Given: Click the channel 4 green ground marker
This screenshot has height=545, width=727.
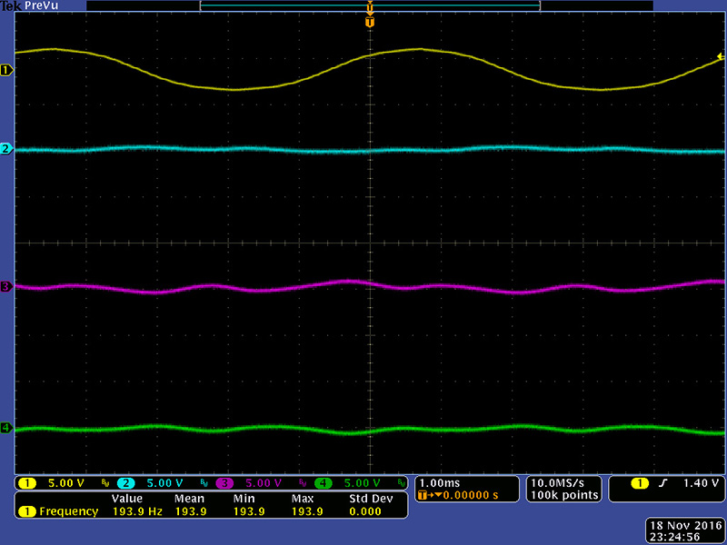Looking at the screenshot, I should tap(6, 428).
